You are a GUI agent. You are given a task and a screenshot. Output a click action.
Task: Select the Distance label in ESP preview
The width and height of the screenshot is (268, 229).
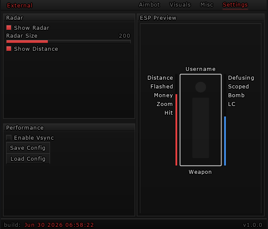click(160, 78)
